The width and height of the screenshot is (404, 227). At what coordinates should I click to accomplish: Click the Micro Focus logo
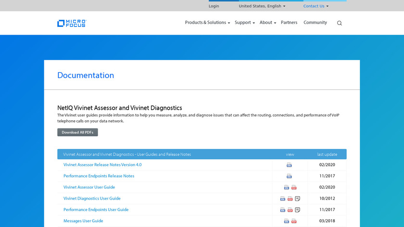pyautogui.click(x=72, y=23)
